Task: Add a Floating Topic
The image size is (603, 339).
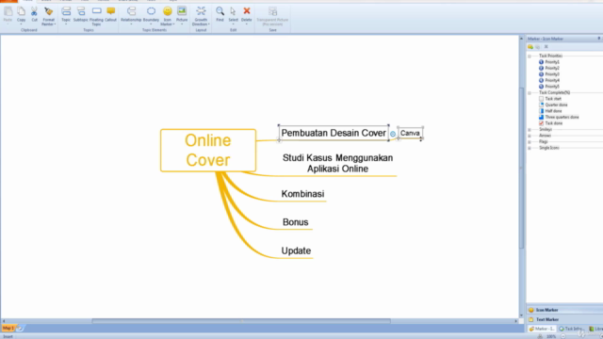Action: (x=96, y=11)
